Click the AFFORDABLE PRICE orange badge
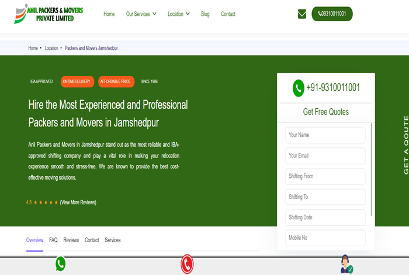409x275 pixels. pyautogui.click(x=115, y=81)
